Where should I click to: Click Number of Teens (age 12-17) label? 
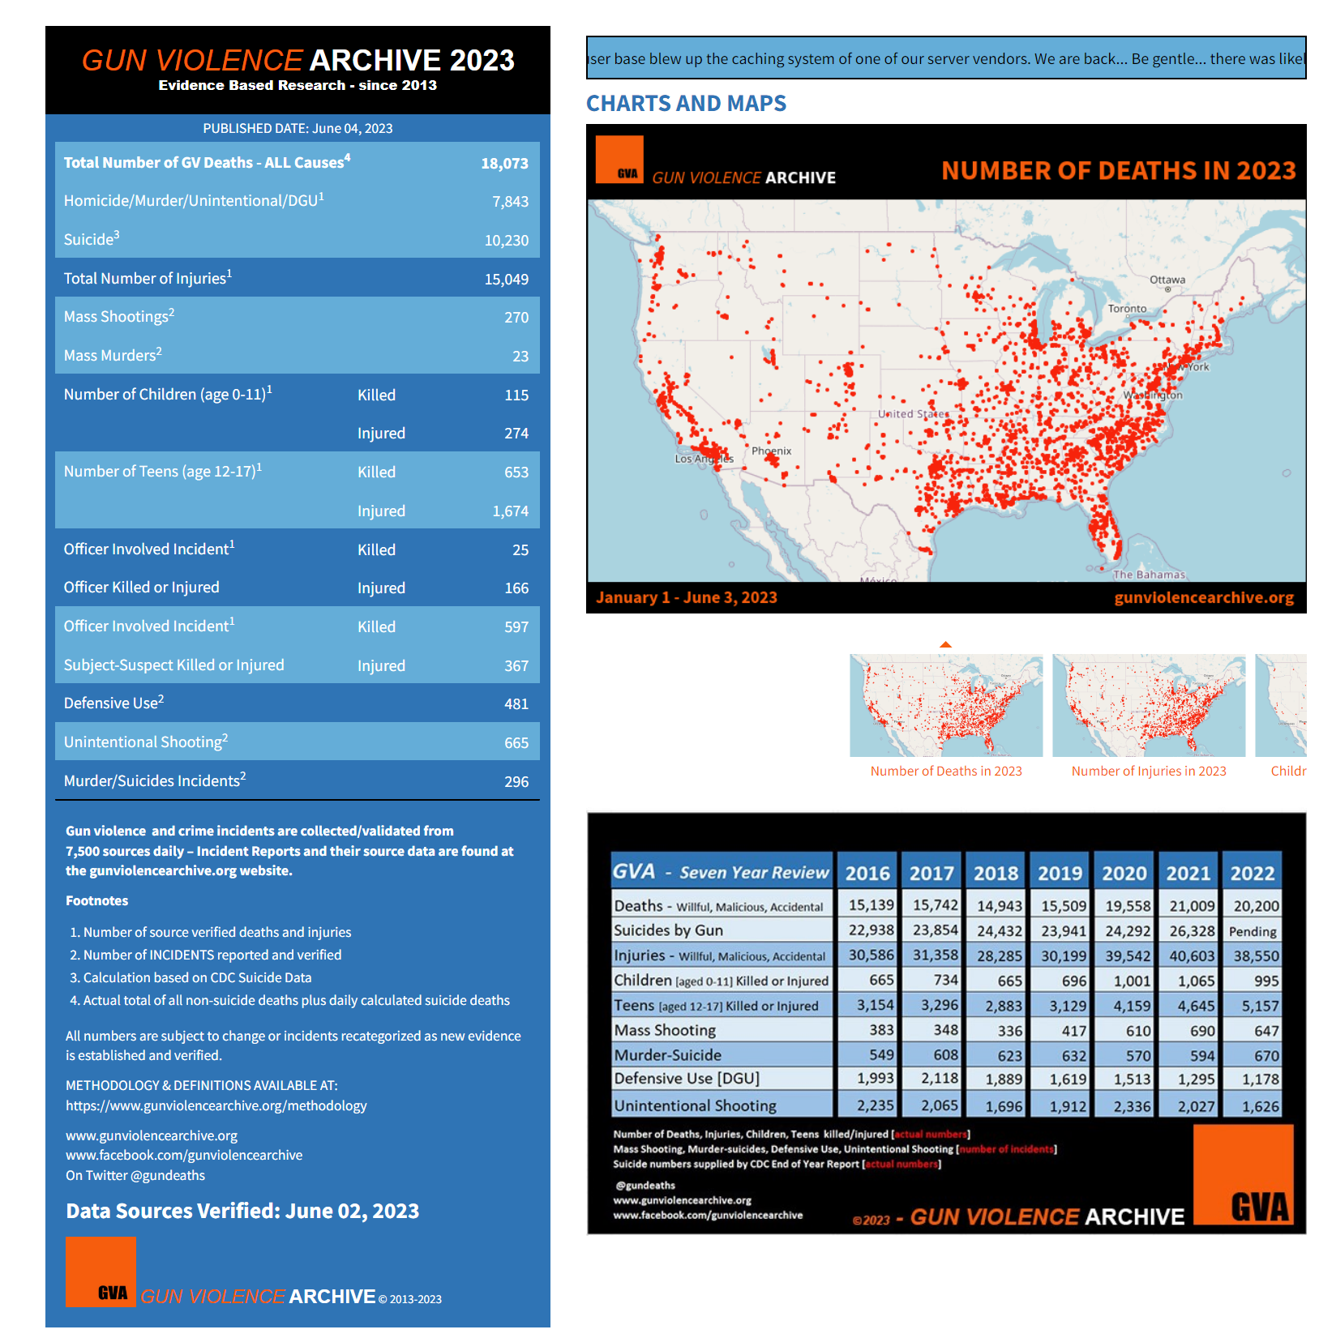[x=163, y=471]
